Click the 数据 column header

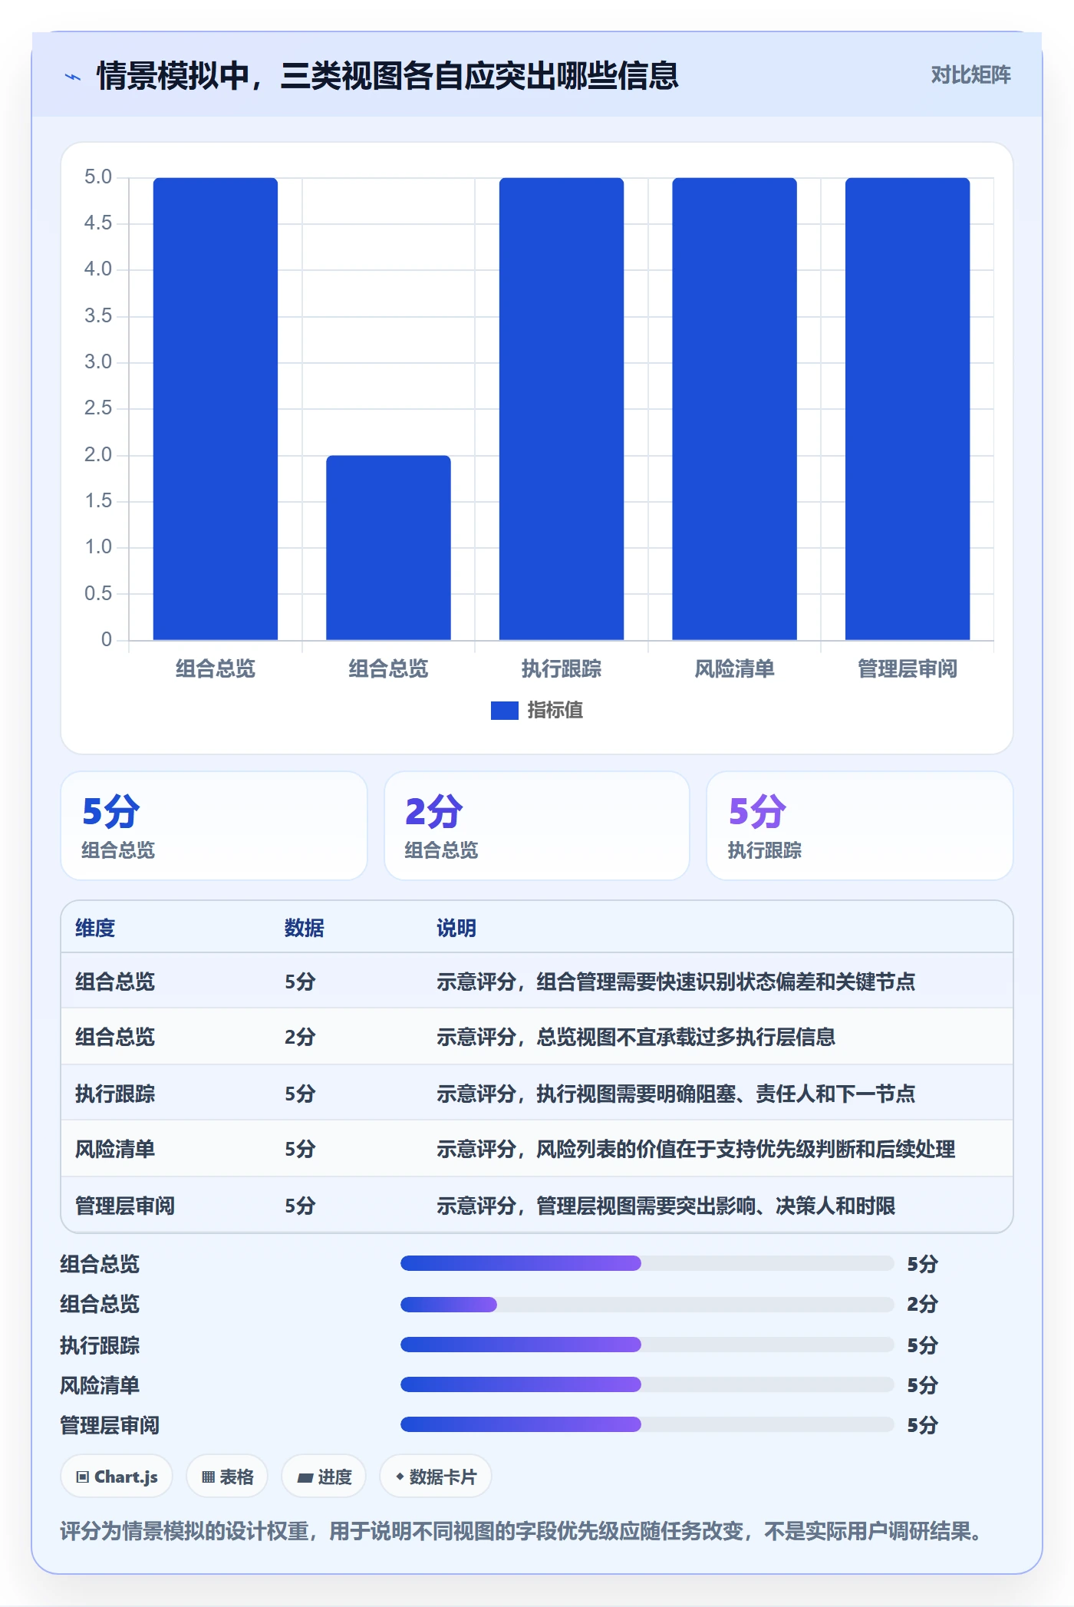click(305, 928)
